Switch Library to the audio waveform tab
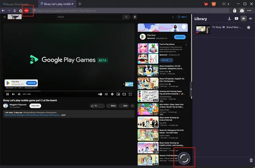Viewport: 255px width, 168px height. pos(251,19)
